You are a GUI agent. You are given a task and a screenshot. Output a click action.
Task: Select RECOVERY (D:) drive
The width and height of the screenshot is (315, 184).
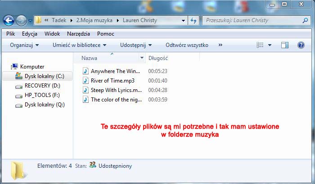coord(42,86)
